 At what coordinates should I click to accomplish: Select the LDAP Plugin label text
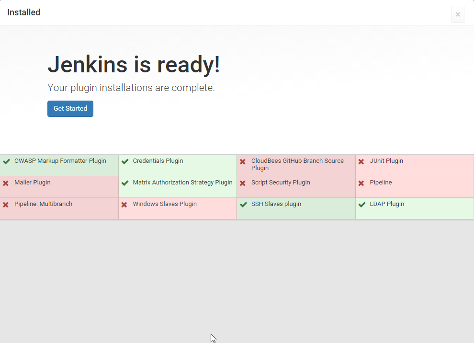tap(387, 204)
